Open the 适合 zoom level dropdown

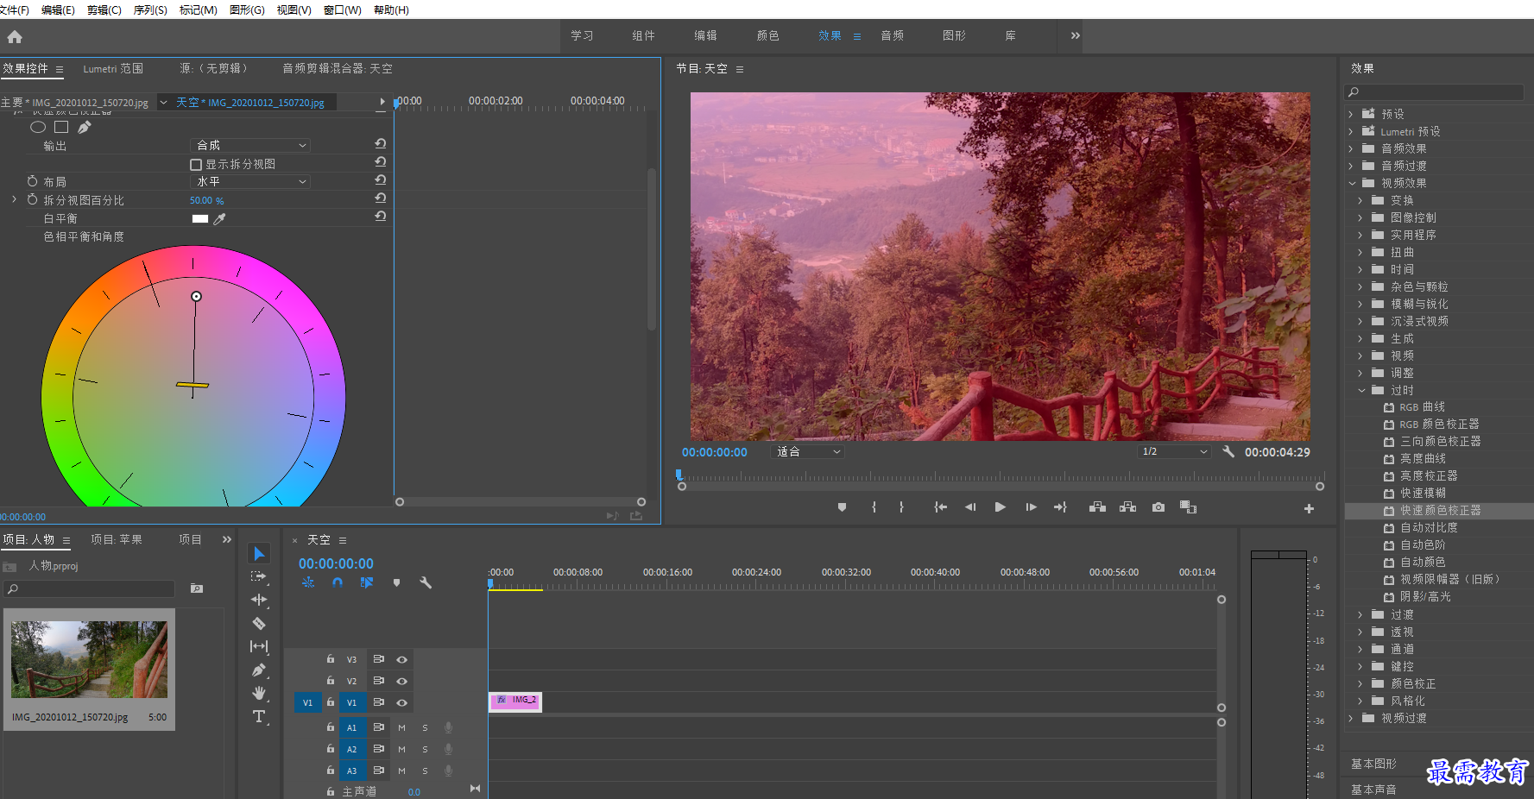[807, 451]
